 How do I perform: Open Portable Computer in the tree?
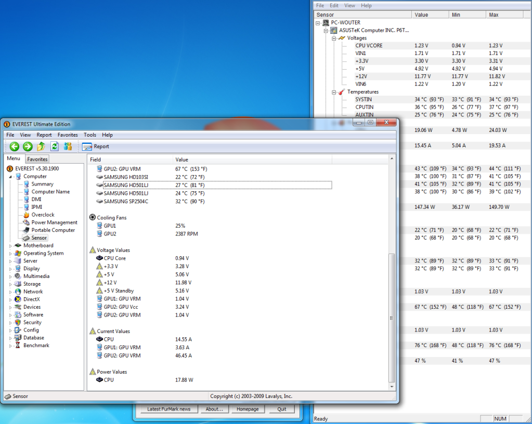(53, 230)
